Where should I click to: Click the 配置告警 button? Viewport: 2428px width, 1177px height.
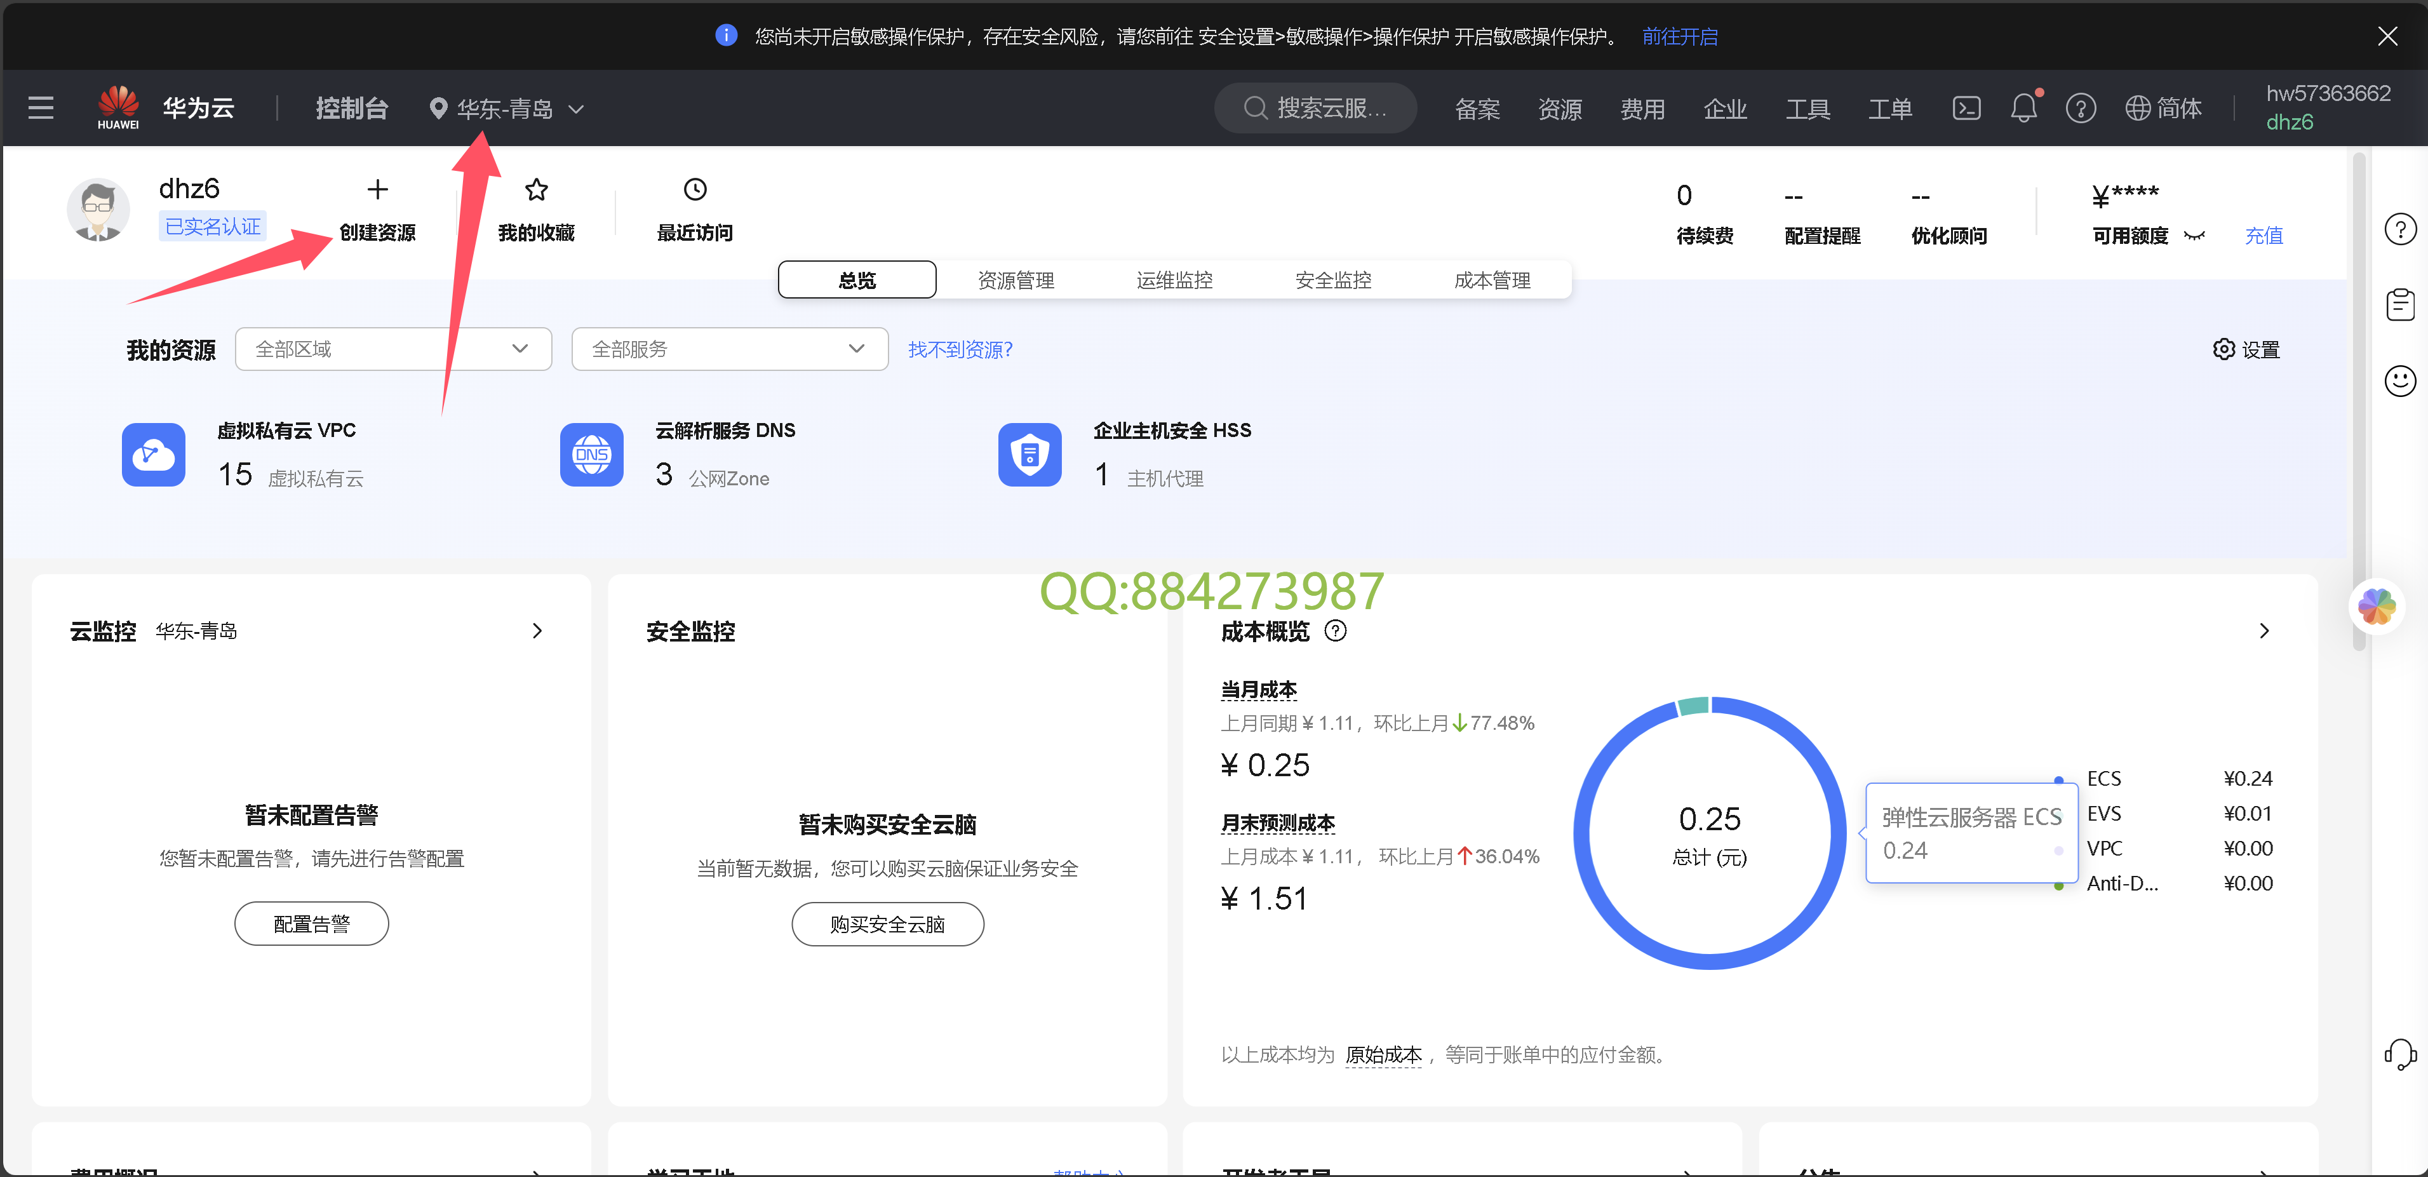click(311, 924)
